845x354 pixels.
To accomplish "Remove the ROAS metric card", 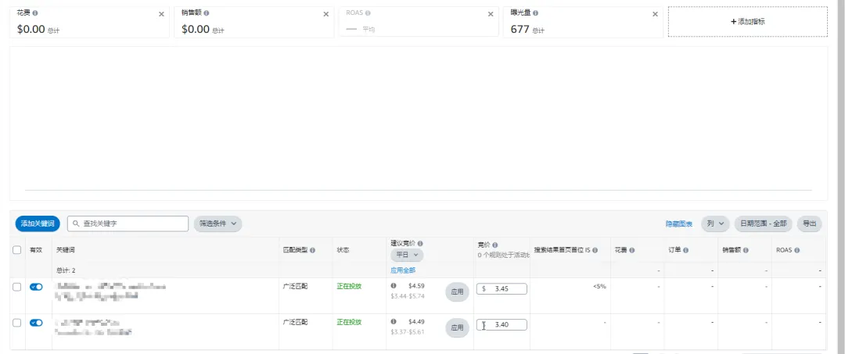I will (x=490, y=15).
